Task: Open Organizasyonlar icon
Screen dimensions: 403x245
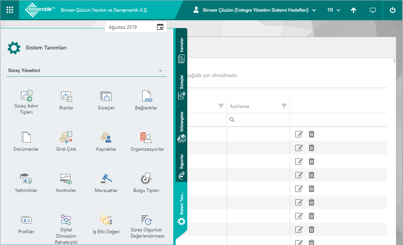Action: [146, 137]
